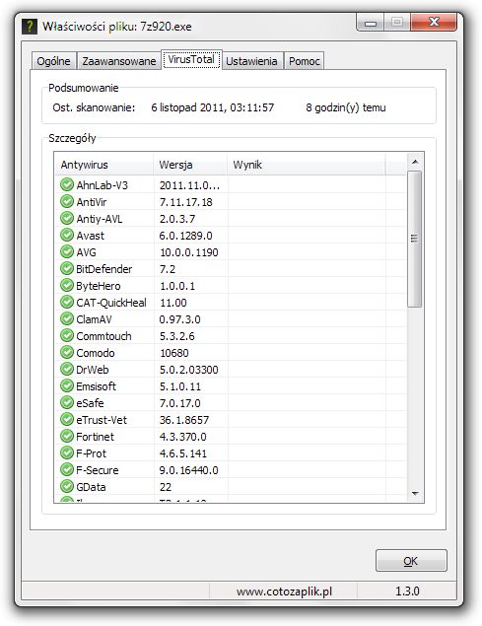Viewport: 482px width, 626px height.
Task: Confirm with the OK button
Action: tap(411, 561)
